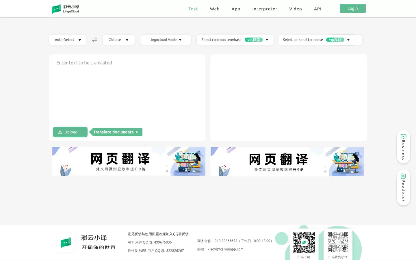Click the QQ group feedback heading text
Image resolution: width=416 pixels, height=260 pixels.
[x=158, y=234]
